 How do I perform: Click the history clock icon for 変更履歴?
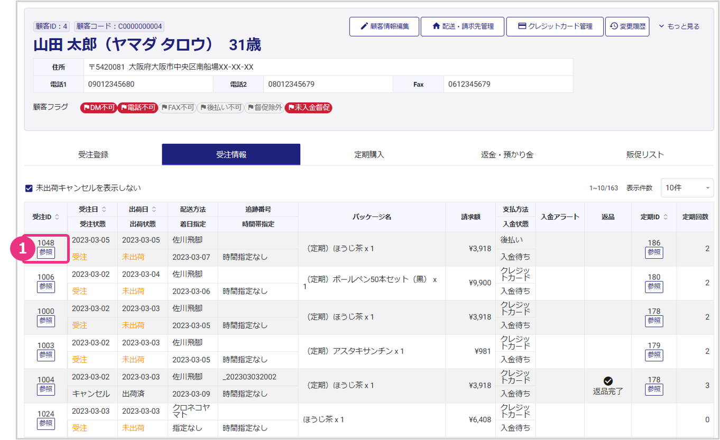[x=614, y=26]
